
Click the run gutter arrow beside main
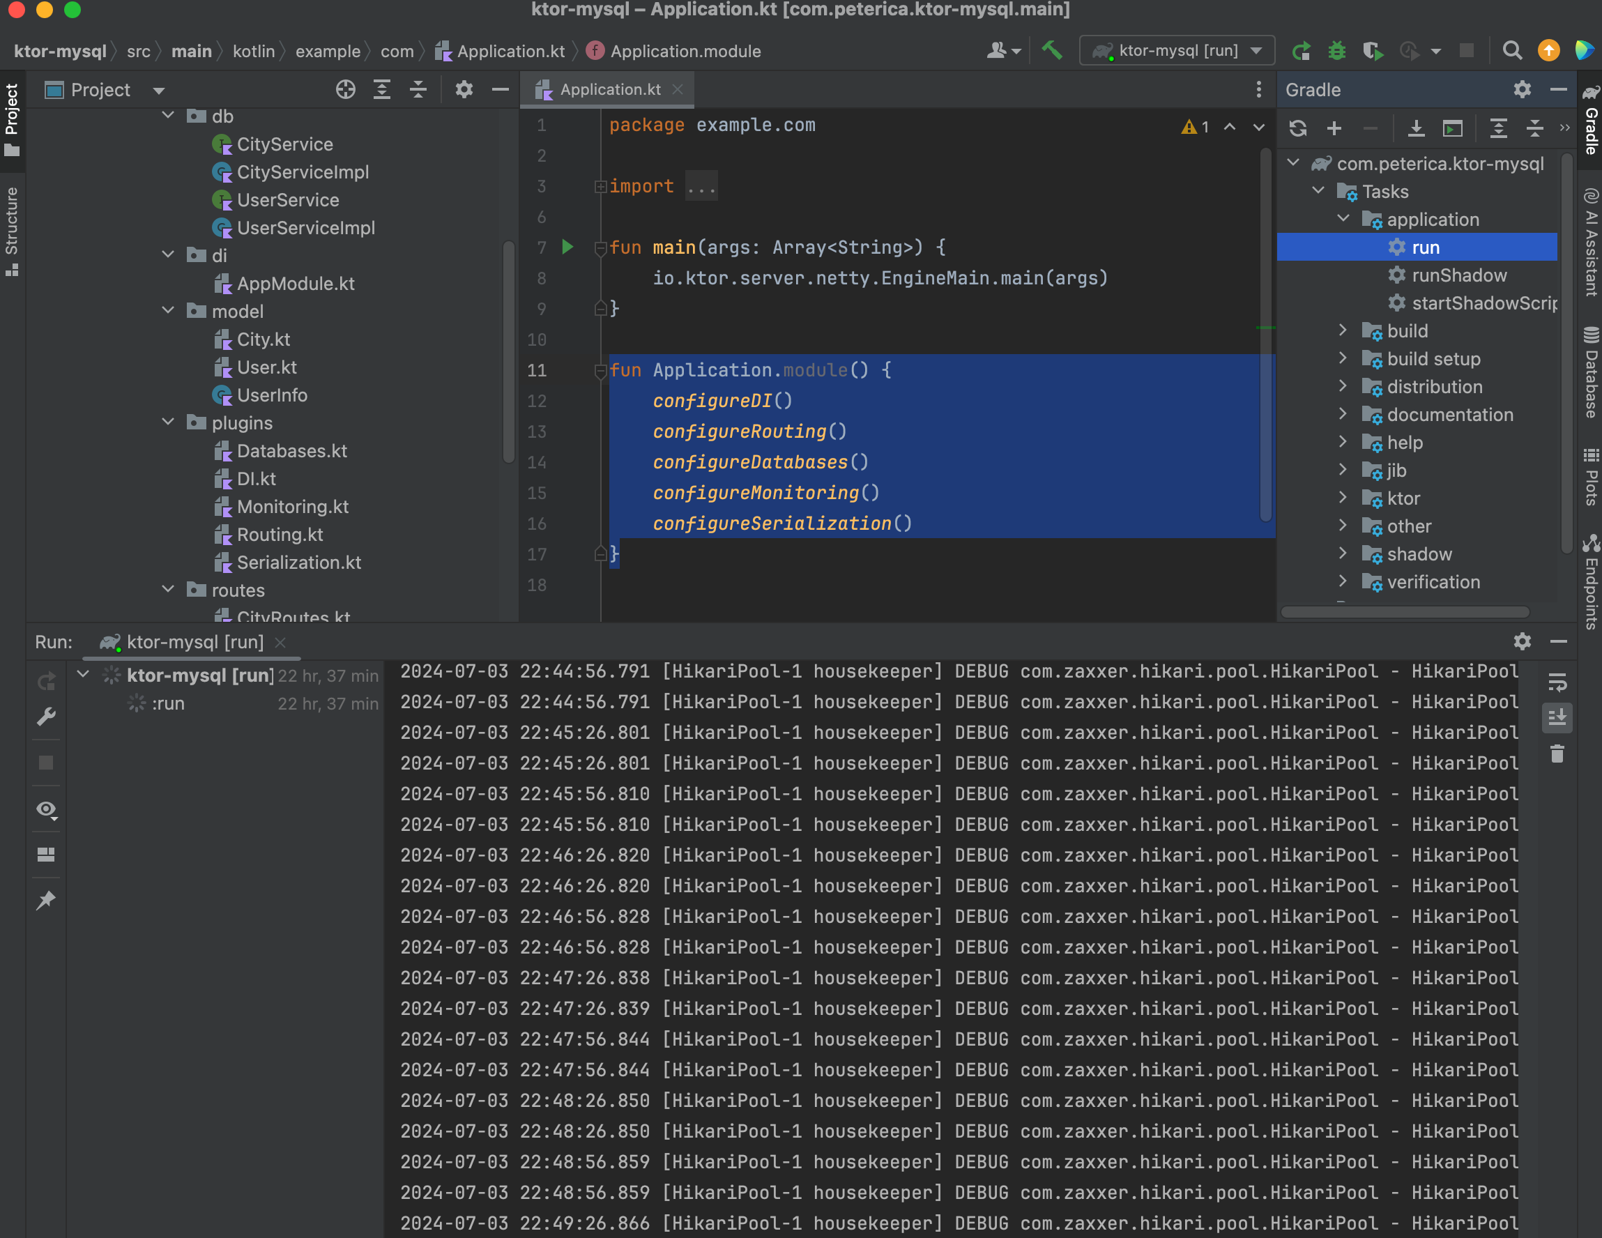click(567, 247)
